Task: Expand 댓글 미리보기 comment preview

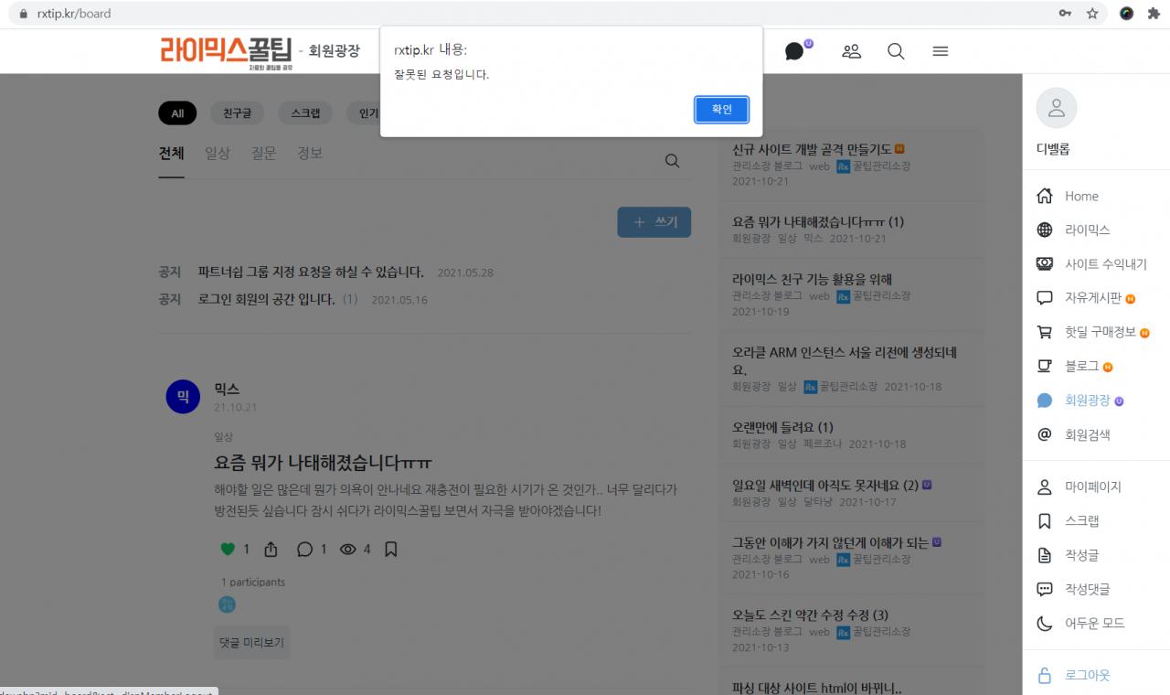Action: [x=251, y=643]
